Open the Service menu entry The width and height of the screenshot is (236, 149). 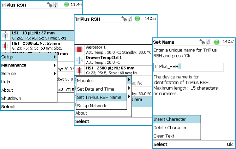[x=29, y=74]
